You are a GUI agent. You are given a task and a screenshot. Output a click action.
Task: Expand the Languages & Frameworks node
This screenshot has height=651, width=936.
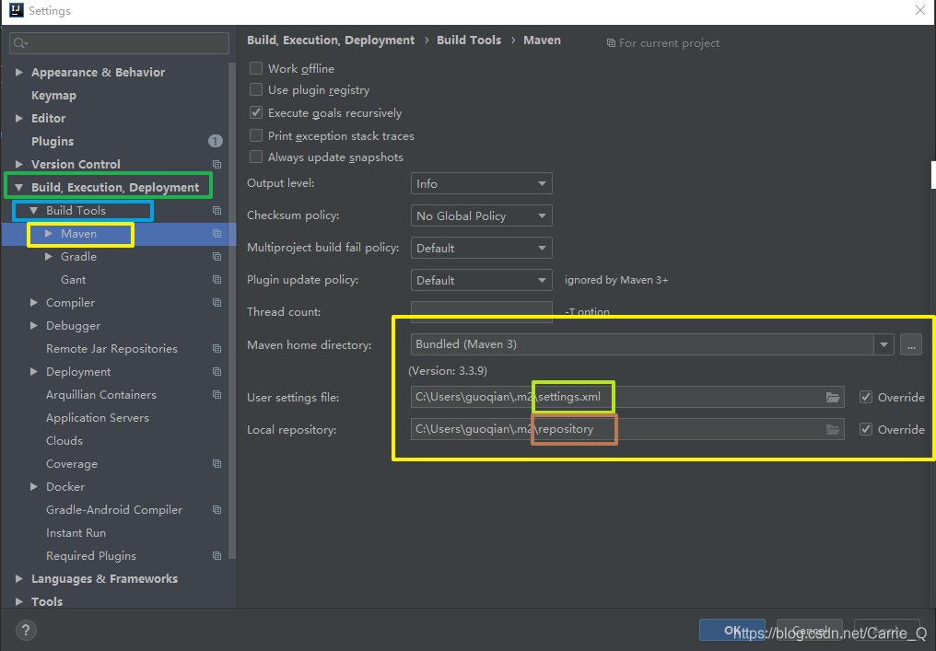[x=19, y=579]
